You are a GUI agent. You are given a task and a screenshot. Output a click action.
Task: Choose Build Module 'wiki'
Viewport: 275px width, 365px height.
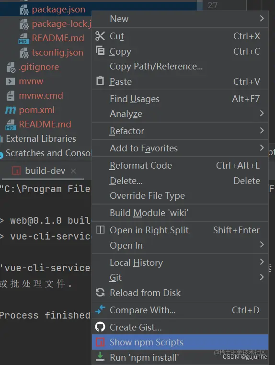coord(180,213)
